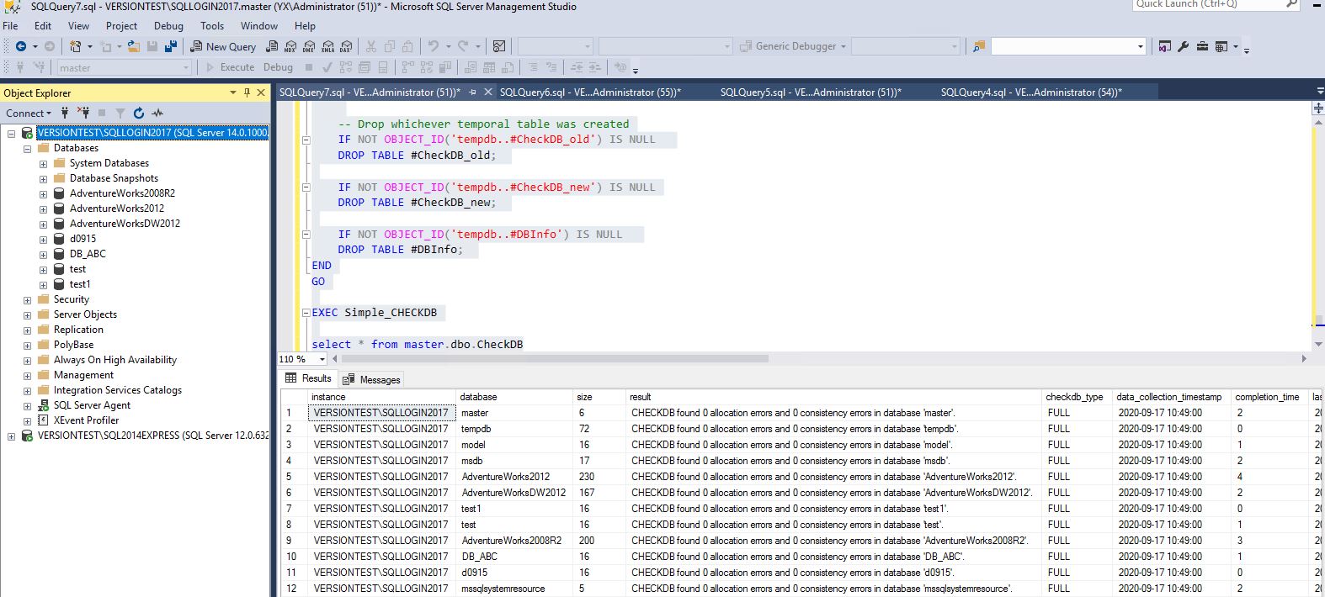Collapse the EXEC Simple_CHECKDB code block
The height and width of the screenshot is (597, 1325).
point(306,313)
